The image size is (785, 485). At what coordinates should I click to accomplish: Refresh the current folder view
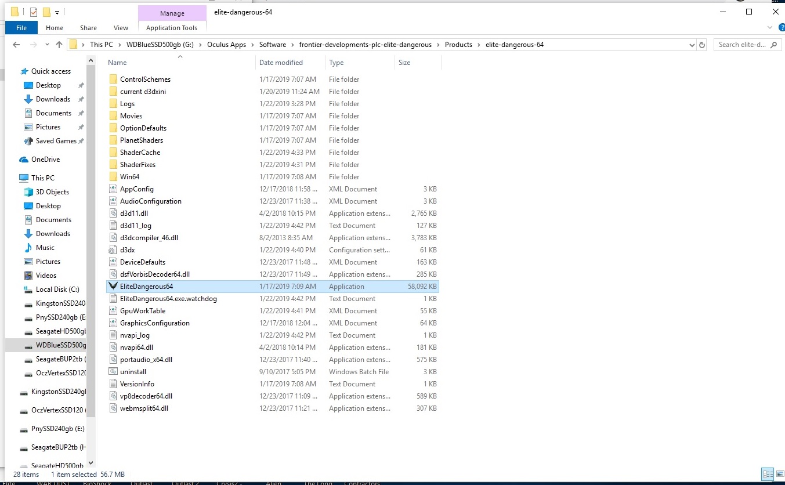pos(702,45)
